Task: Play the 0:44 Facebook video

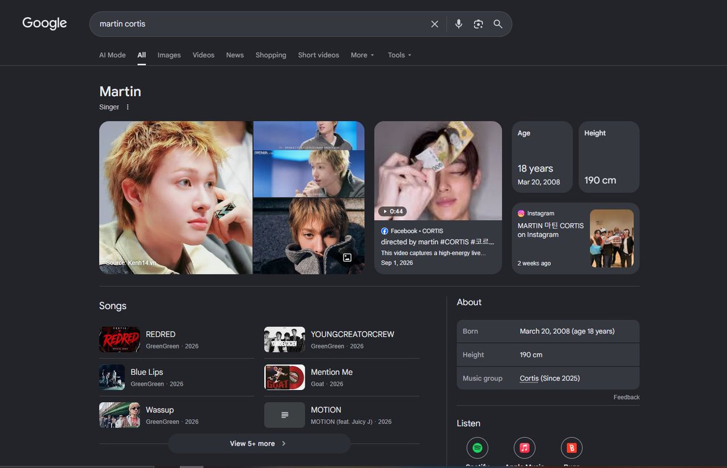Action: [438, 171]
